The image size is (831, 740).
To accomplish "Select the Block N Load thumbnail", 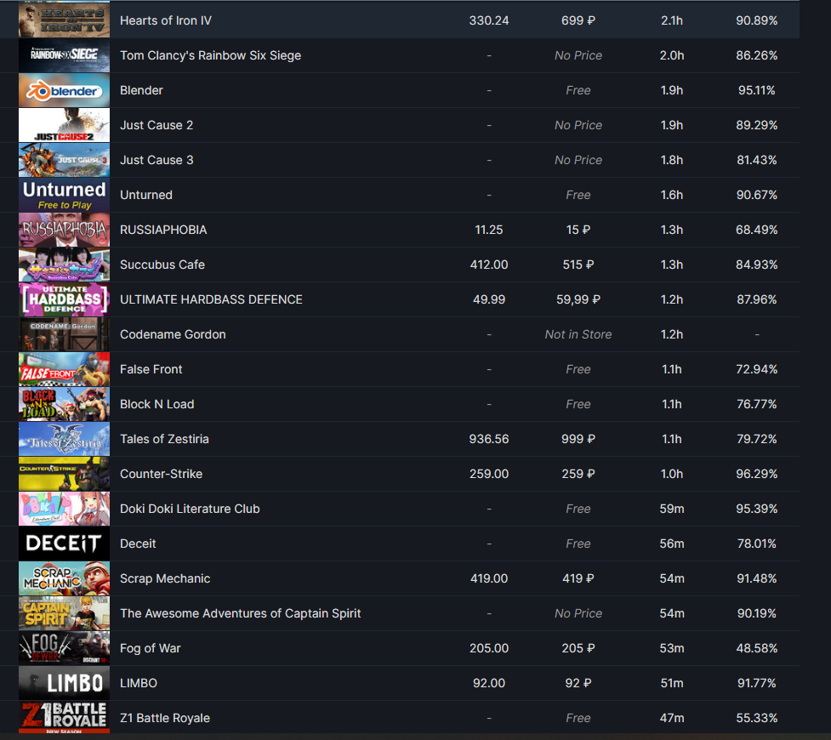I will coord(64,405).
